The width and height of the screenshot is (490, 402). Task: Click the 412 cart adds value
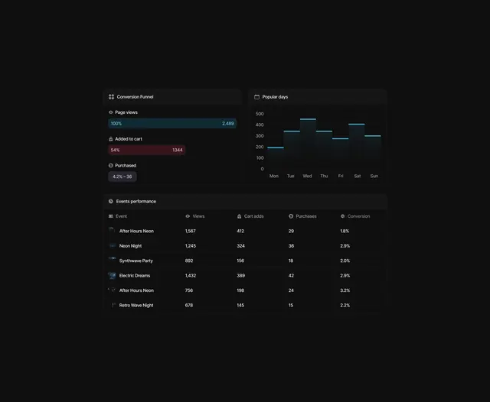point(240,231)
